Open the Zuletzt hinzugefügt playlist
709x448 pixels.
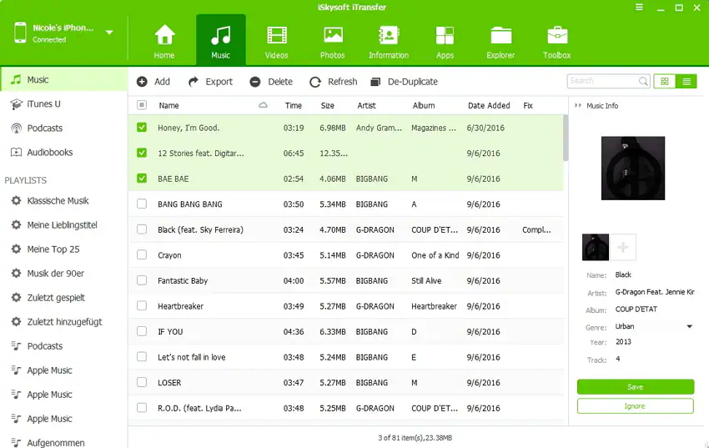[x=63, y=322]
